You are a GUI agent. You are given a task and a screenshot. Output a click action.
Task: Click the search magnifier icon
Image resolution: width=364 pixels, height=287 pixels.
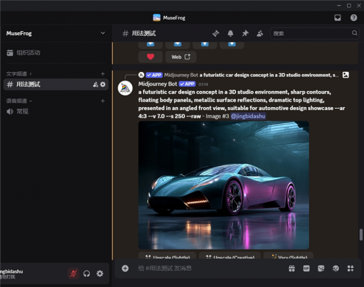click(354, 33)
